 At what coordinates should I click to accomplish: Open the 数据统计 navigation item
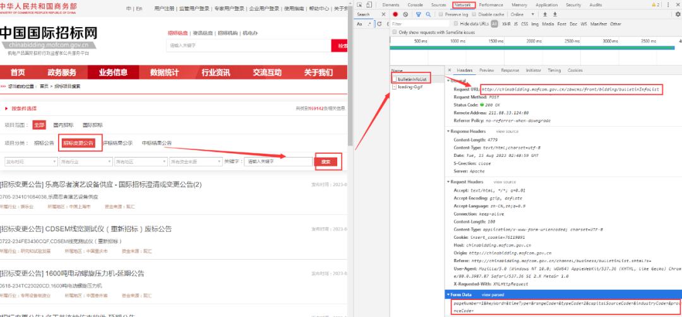point(164,72)
